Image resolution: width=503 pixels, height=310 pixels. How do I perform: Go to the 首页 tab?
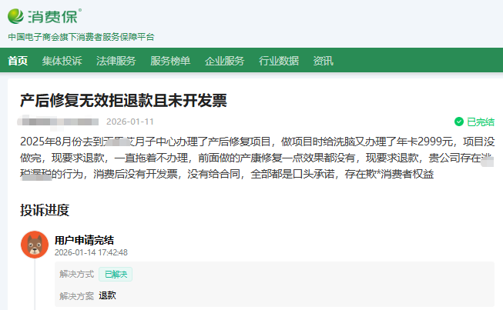coord(18,62)
